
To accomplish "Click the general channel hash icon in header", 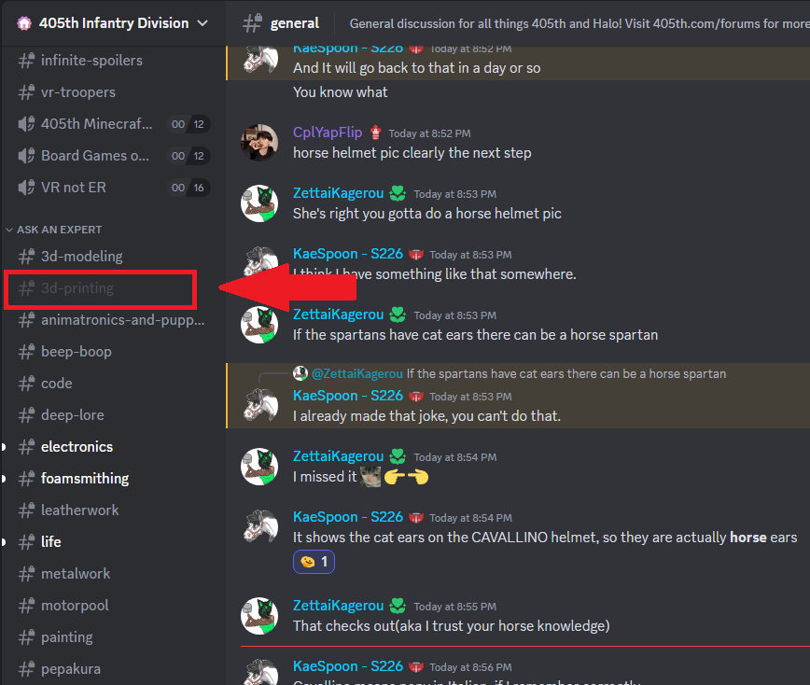I will pyautogui.click(x=253, y=23).
